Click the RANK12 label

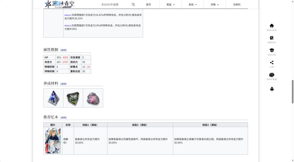coord(68,15)
